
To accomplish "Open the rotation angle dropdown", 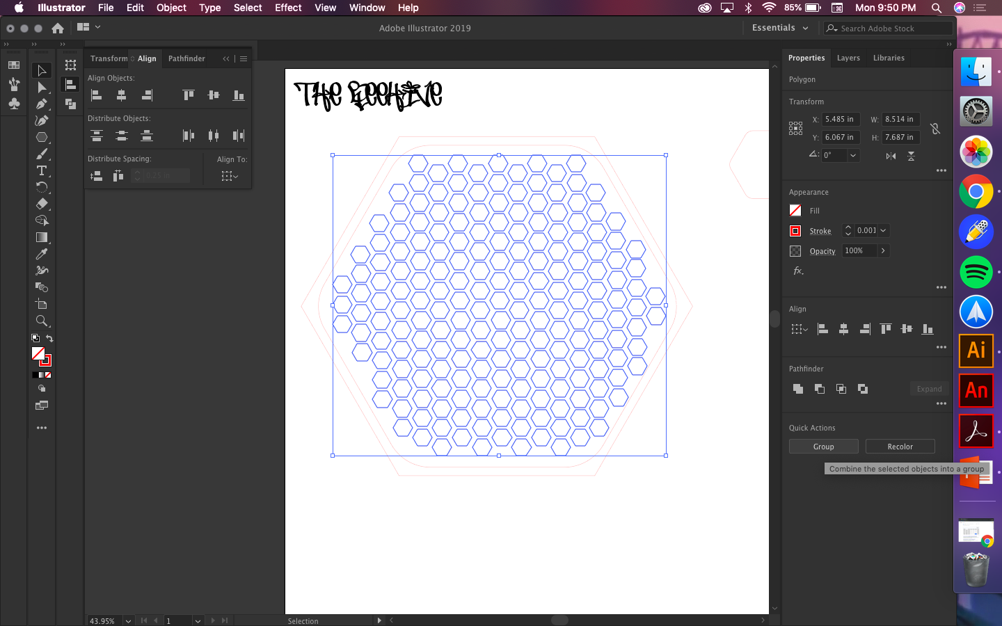I will coord(853,154).
